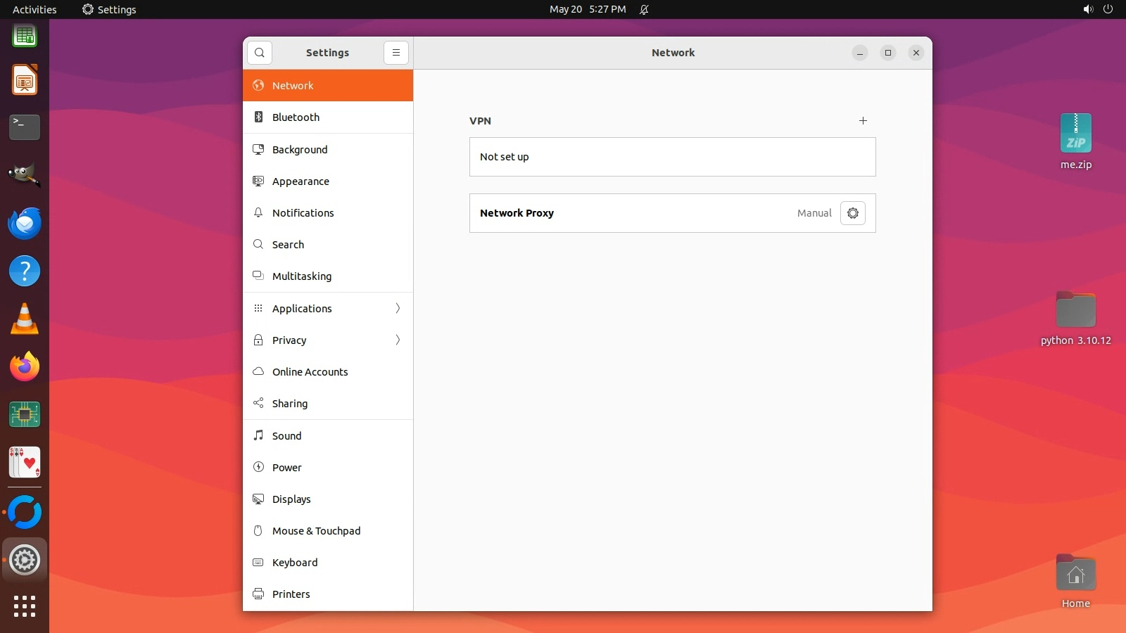
Task: Expand the Privacy settings section
Action: click(x=328, y=340)
